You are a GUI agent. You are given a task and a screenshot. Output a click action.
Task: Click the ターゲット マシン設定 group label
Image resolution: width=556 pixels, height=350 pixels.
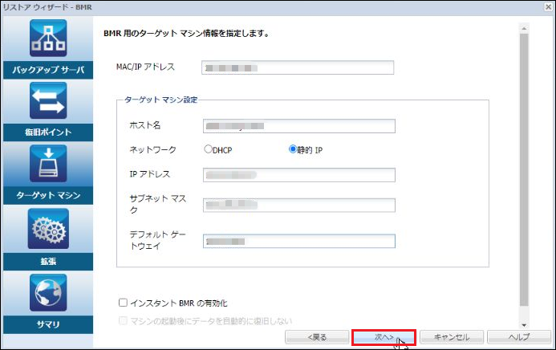(160, 100)
